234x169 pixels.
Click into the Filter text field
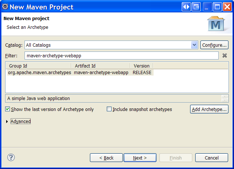[x=121, y=55]
